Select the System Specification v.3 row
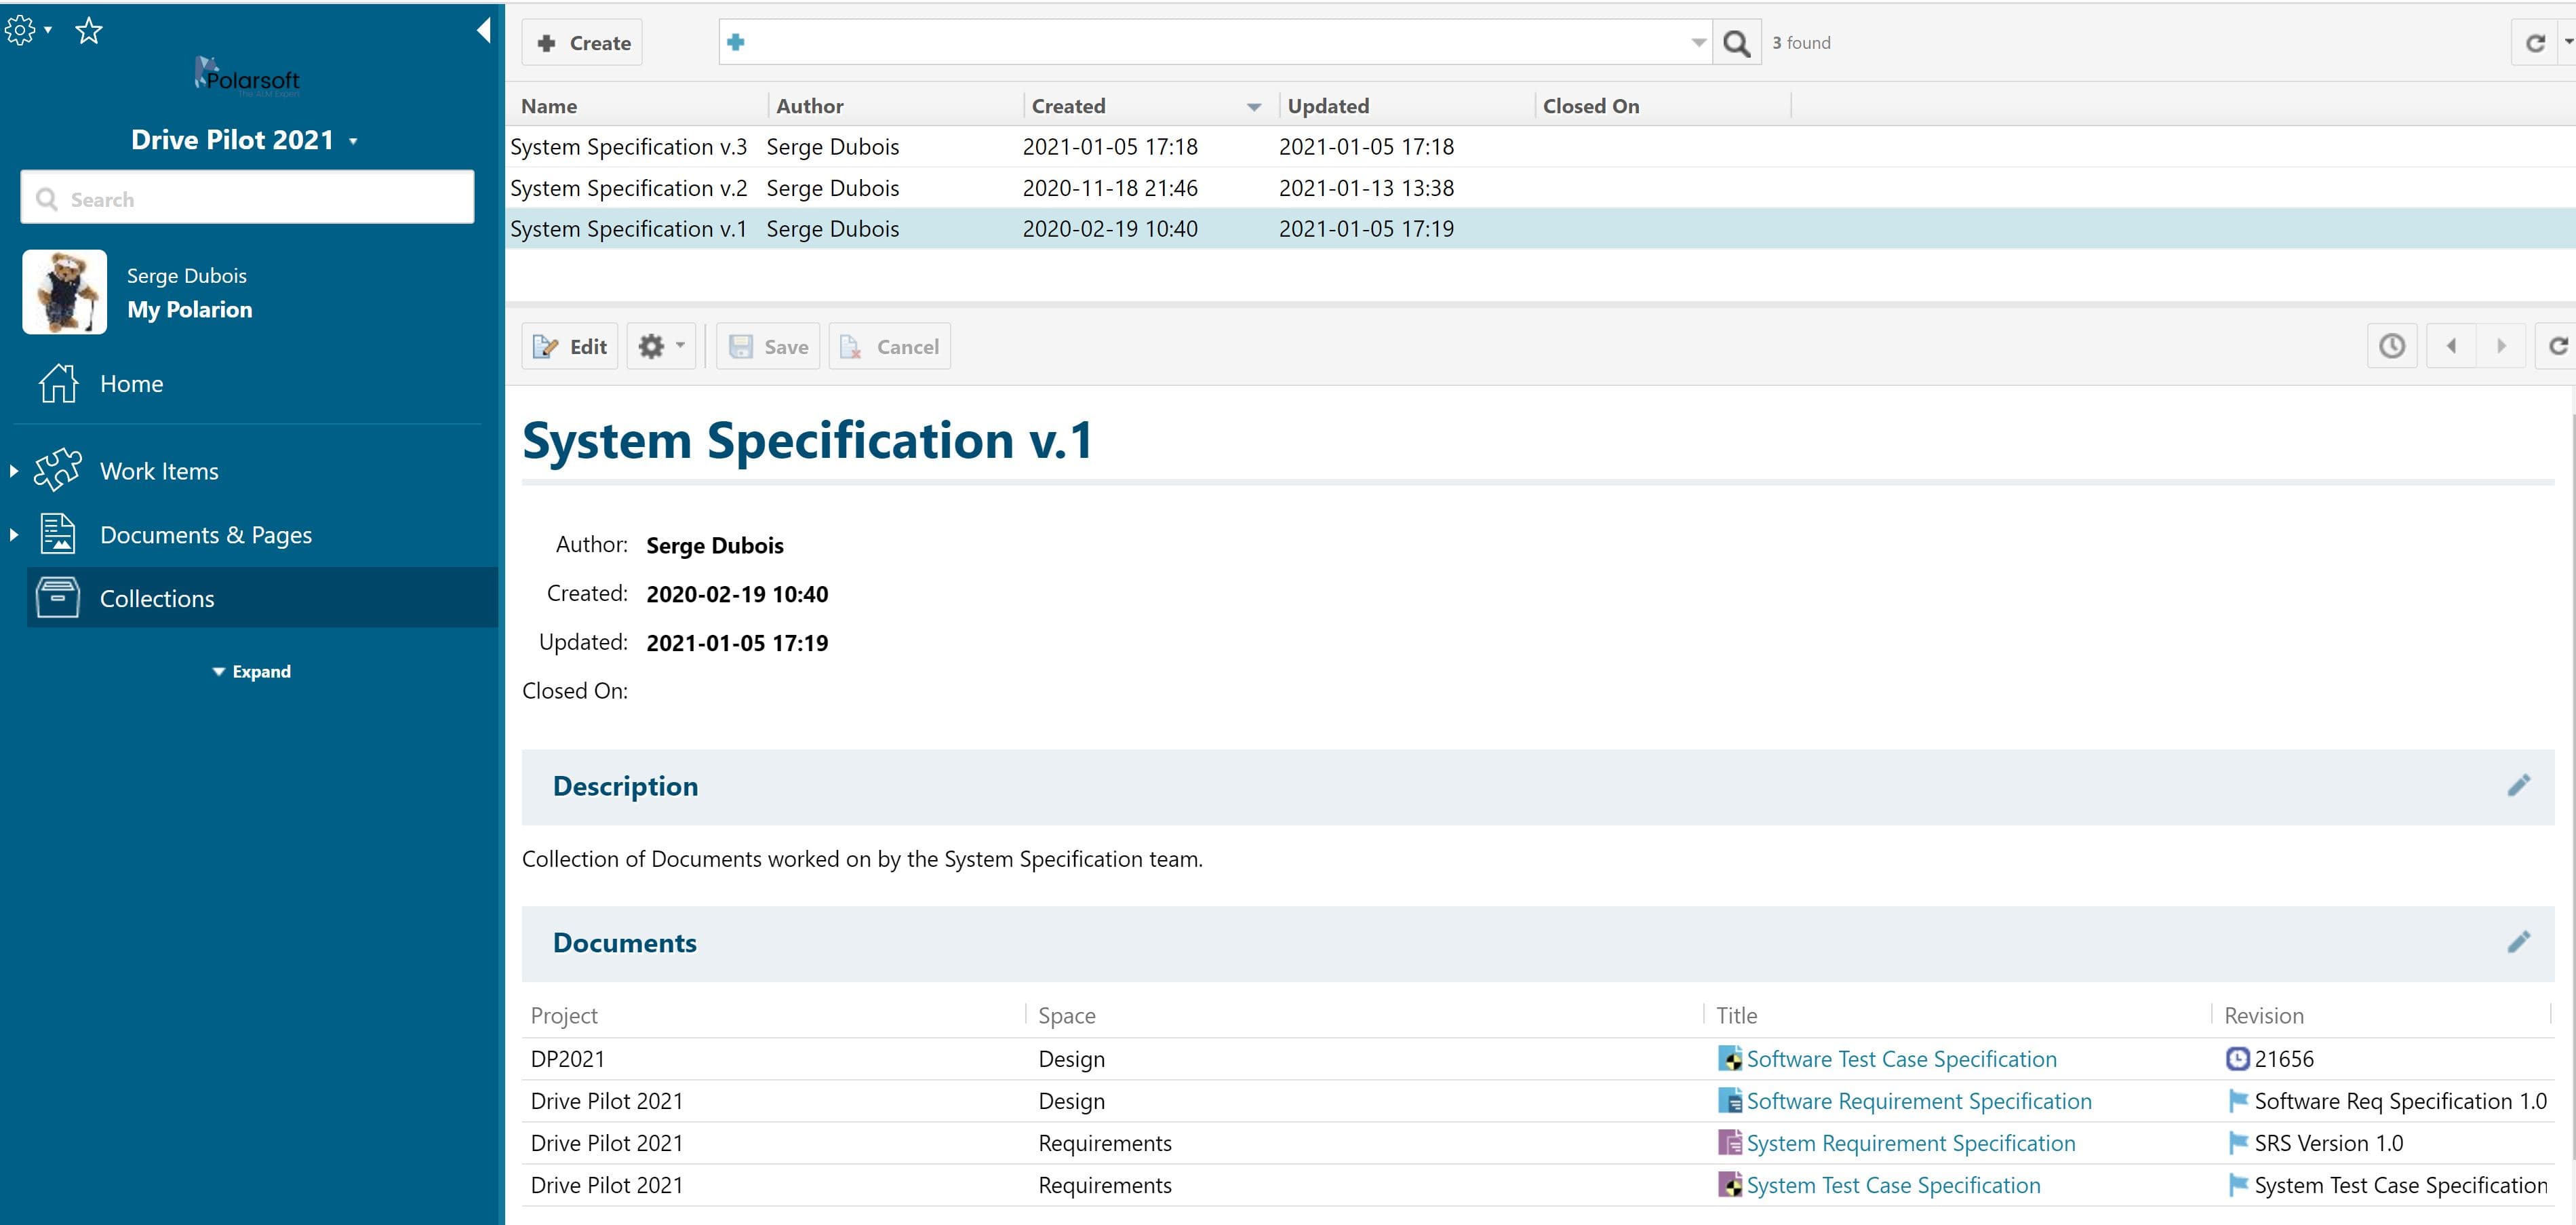The height and width of the screenshot is (1225, 2576). [628, 147]
